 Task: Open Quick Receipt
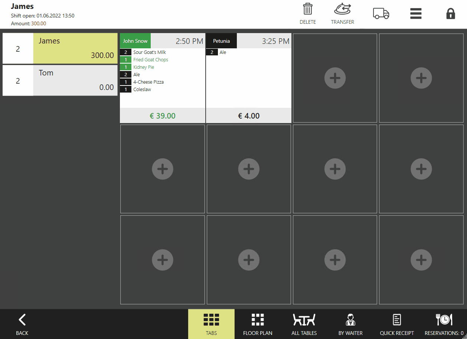(x=397, y=324)
